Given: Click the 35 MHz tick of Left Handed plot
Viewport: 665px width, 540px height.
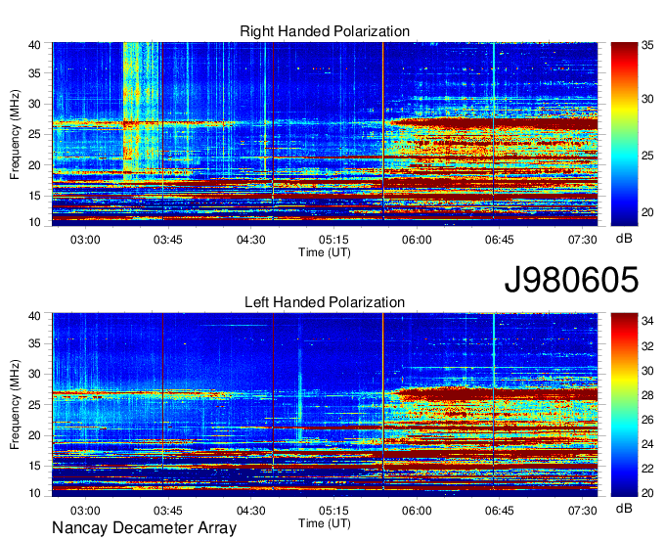Looking at the screenshot, I should click(34, 343).
